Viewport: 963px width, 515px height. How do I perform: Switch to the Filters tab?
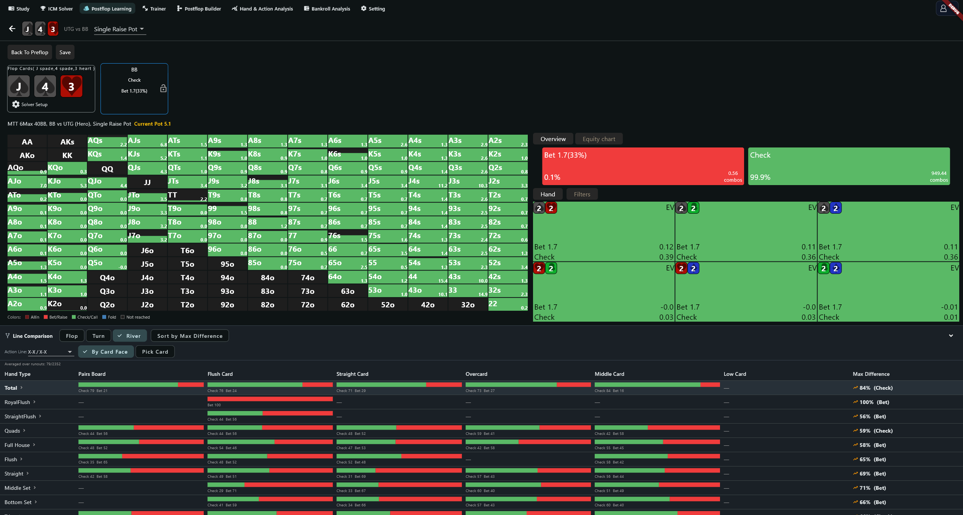[582, 194]
